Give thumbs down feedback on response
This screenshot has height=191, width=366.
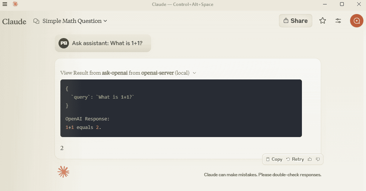click(x=318, y=159)
